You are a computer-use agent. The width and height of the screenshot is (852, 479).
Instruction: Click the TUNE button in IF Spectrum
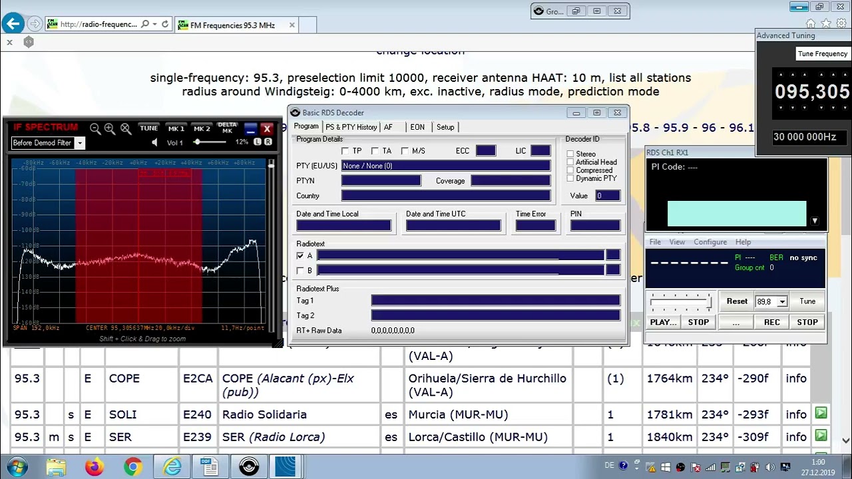[149, 128]
